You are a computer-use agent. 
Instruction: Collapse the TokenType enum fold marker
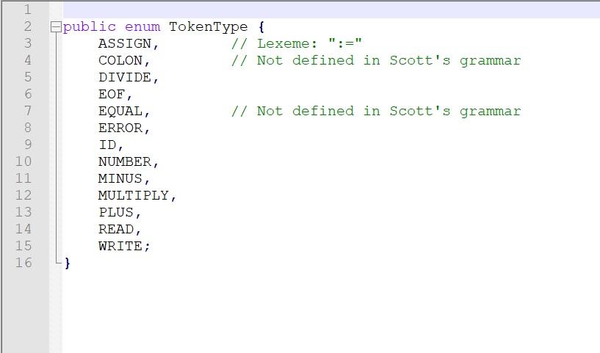56,27
